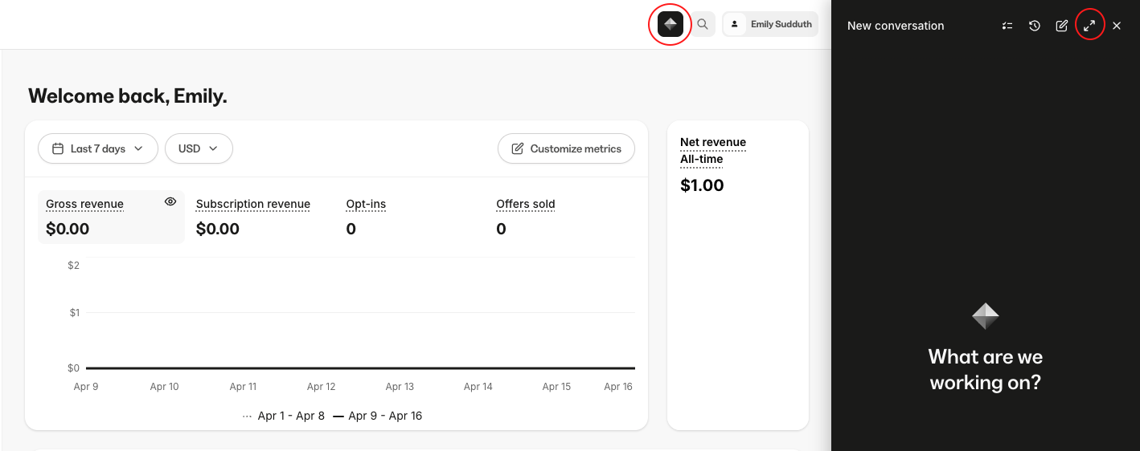Toggle Gross revenue eye visibility icon
Screen dimensions: 1140x451
point(170,202)
